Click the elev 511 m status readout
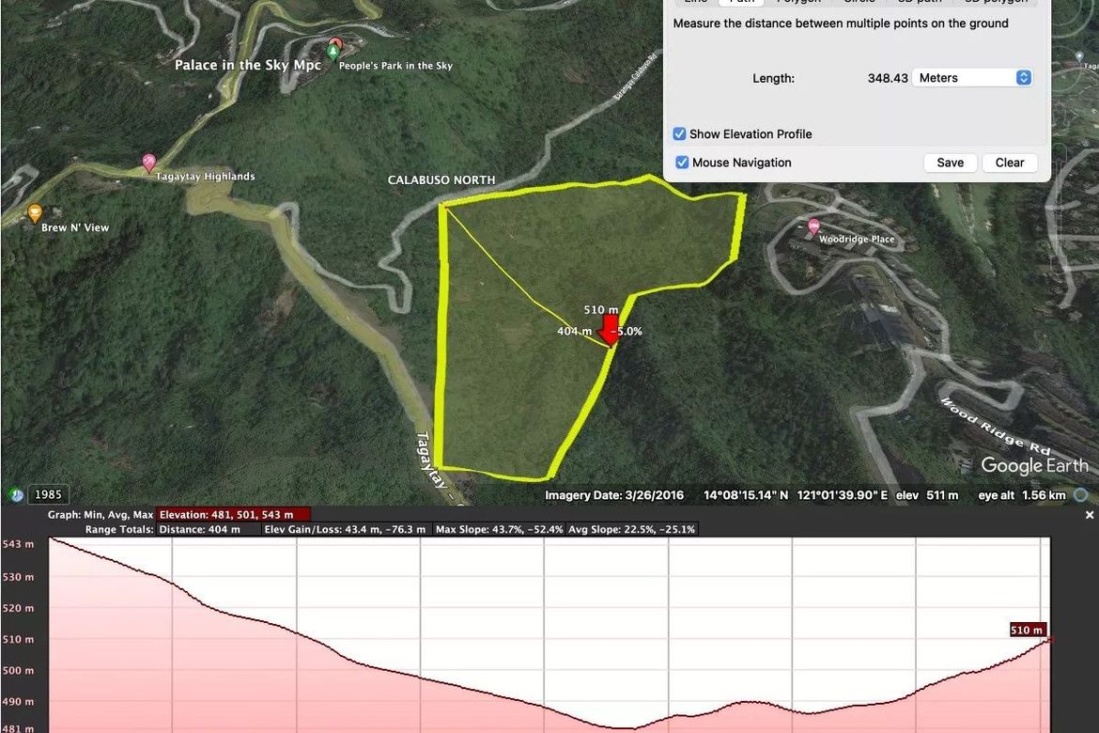Image resolution: width=1099 pixels, height=733 pixels. [x=926, y=495]
